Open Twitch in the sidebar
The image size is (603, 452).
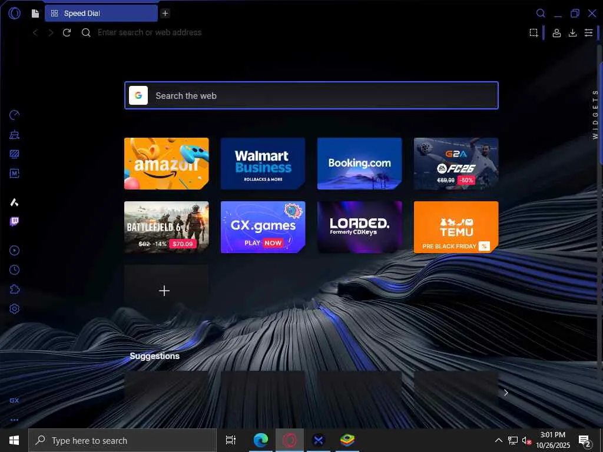[x=14, y=221]
